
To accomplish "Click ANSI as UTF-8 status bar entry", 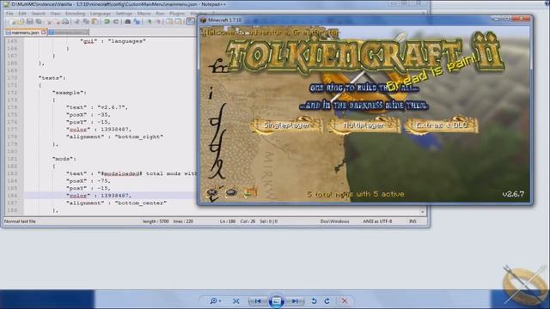I will coord(377,221).
